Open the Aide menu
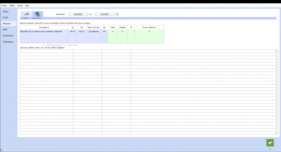 coord(27,5)
